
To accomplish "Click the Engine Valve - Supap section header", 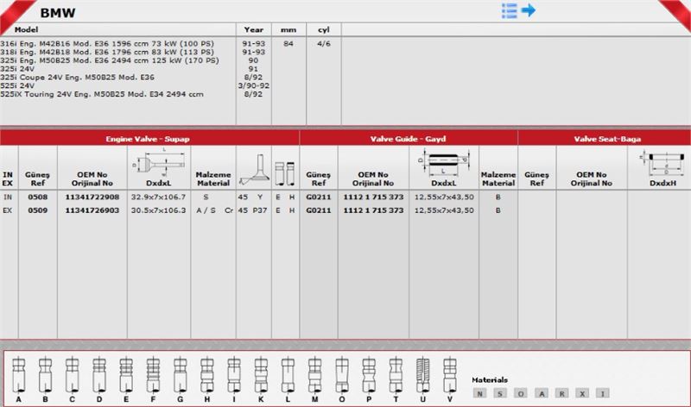I will pyautogui.click(x=149, y=139).
